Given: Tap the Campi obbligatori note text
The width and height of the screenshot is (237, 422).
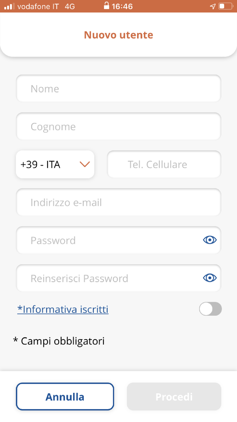Looking at the screenshot, I should pos(59,341).
